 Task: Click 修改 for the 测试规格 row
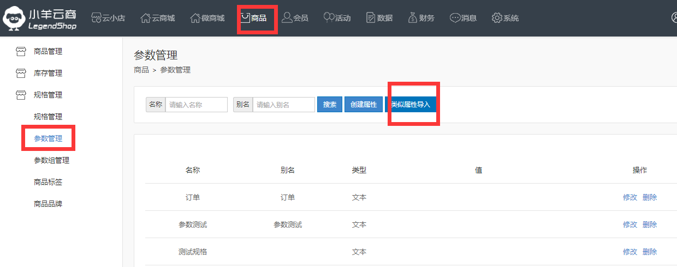tap(630, 252)
